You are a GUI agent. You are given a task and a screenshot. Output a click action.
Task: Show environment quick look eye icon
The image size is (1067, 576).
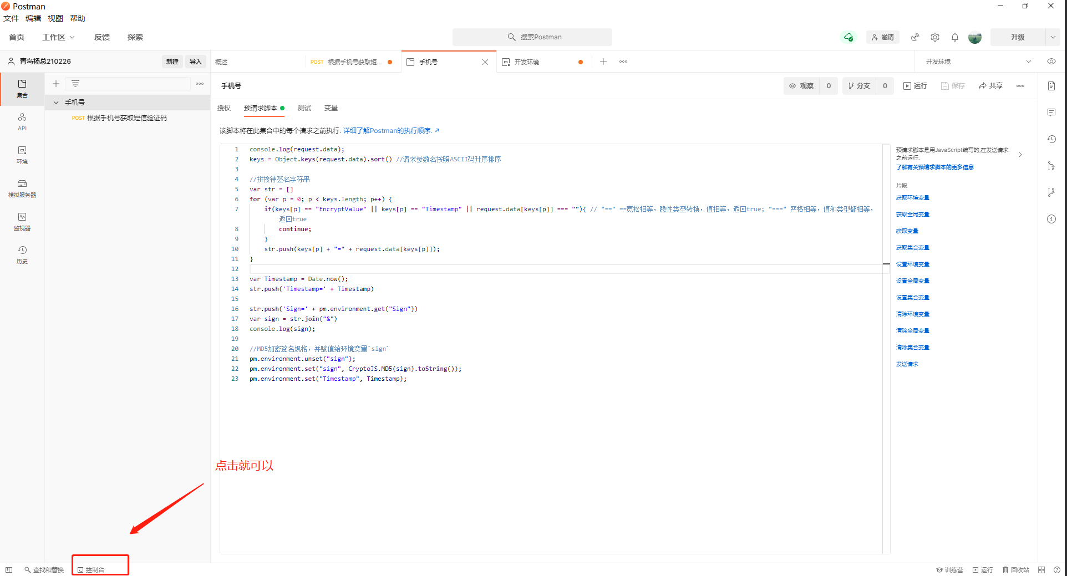[x=1051, y=62]
